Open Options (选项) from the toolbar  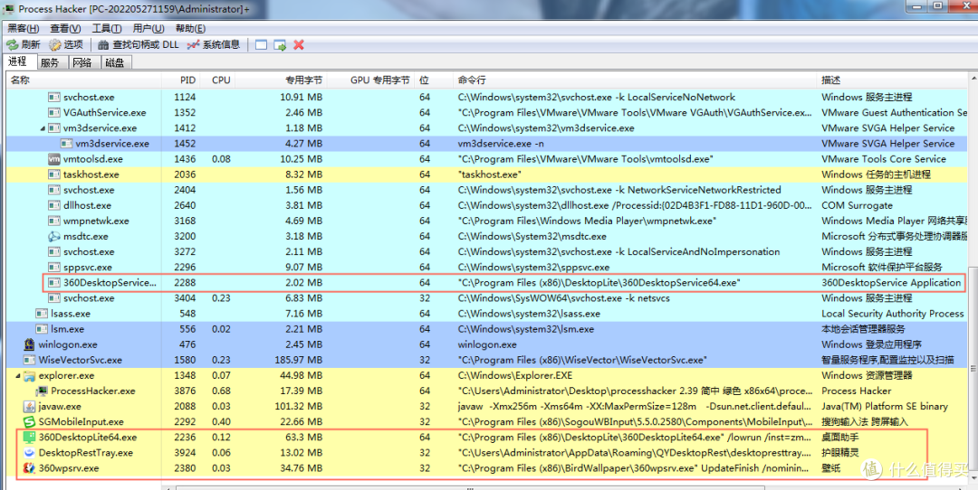pos(66,45)
